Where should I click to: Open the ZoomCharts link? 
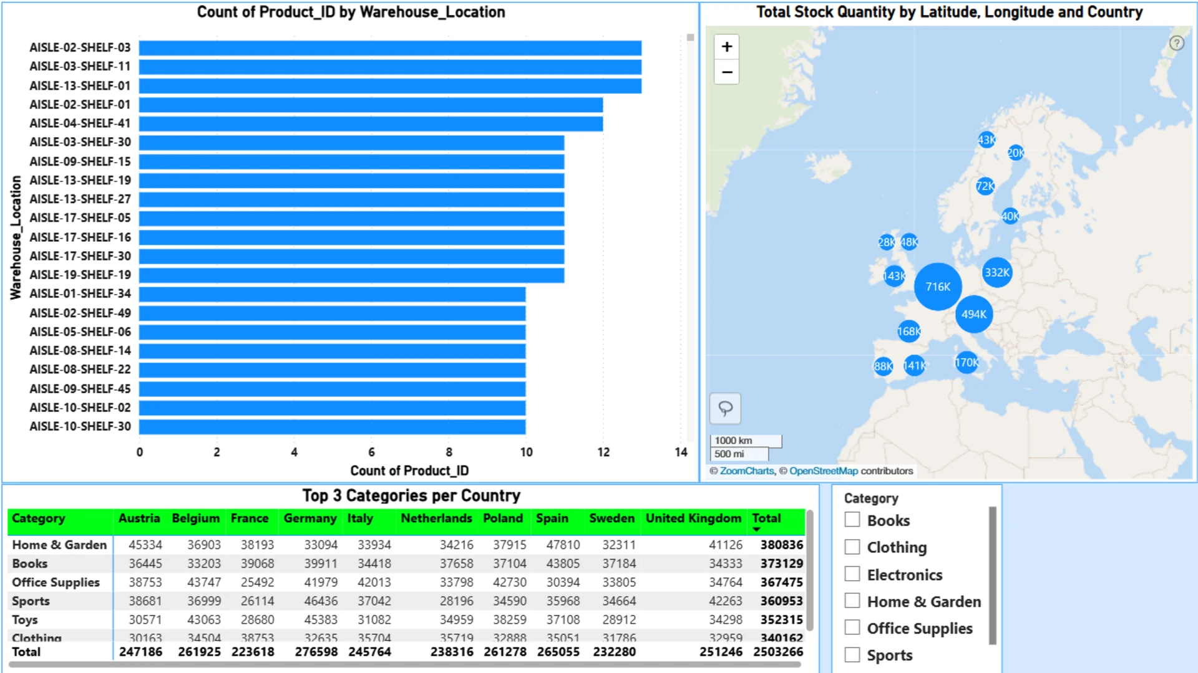[746, 471]
